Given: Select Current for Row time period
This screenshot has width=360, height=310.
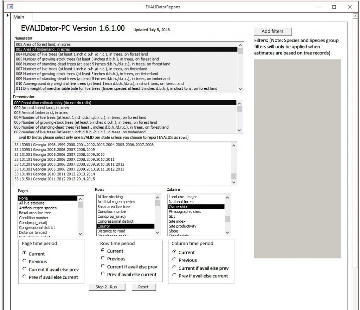Looking at the screenshot, I should point(103,250).
